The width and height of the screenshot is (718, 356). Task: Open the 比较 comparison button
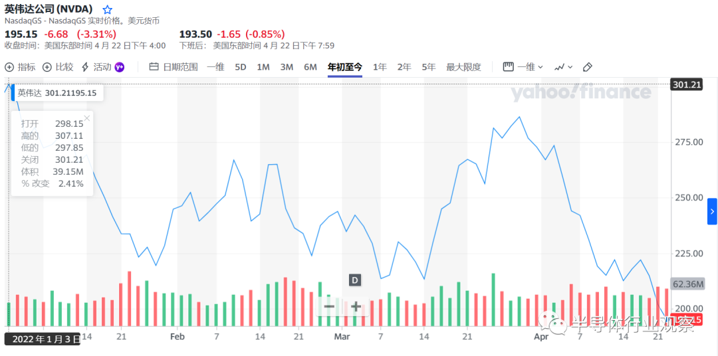(58, 67)
